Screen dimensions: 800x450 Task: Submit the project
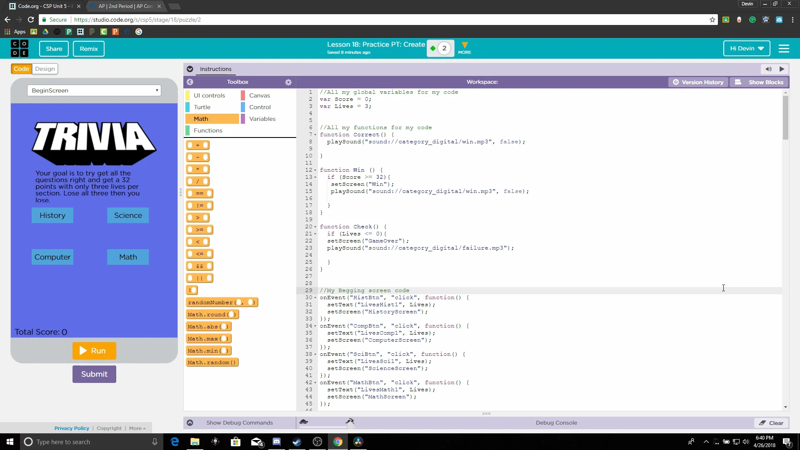pos(94,374)
